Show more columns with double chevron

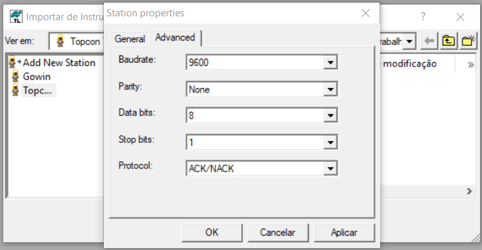click(x=471, y=65)
